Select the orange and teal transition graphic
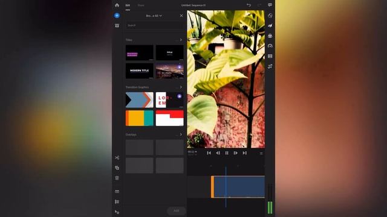This screenshot has width=387, height=217. (x=140, y=118)
